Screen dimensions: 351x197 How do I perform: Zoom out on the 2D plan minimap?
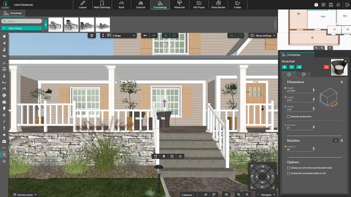point(322,48)
